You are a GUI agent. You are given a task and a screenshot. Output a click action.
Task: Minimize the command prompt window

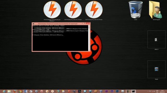pos(82,24)
